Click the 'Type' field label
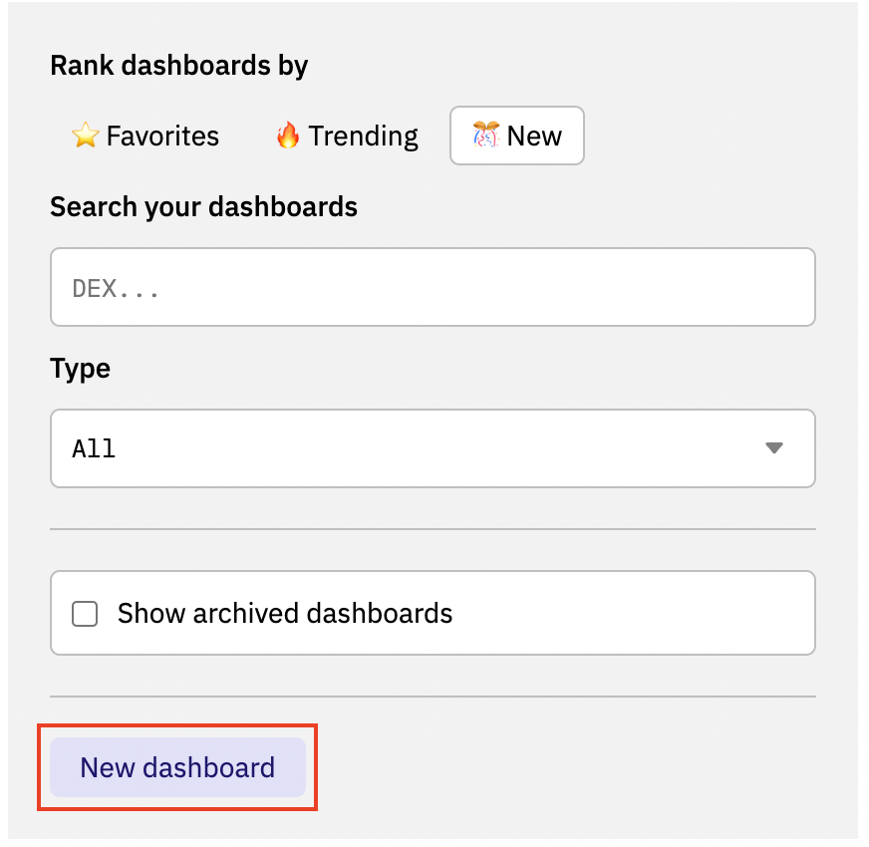This screenshot has width=869, height=847. tap(80, 369)
